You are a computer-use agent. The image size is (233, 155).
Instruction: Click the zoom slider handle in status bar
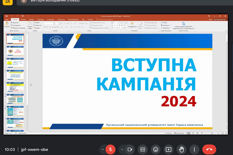[212, 133]
